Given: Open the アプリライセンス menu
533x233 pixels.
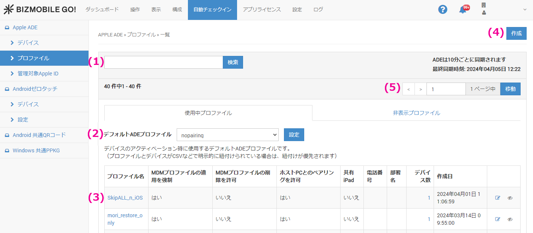Looking at the screenshot, I should click(261, 10).
